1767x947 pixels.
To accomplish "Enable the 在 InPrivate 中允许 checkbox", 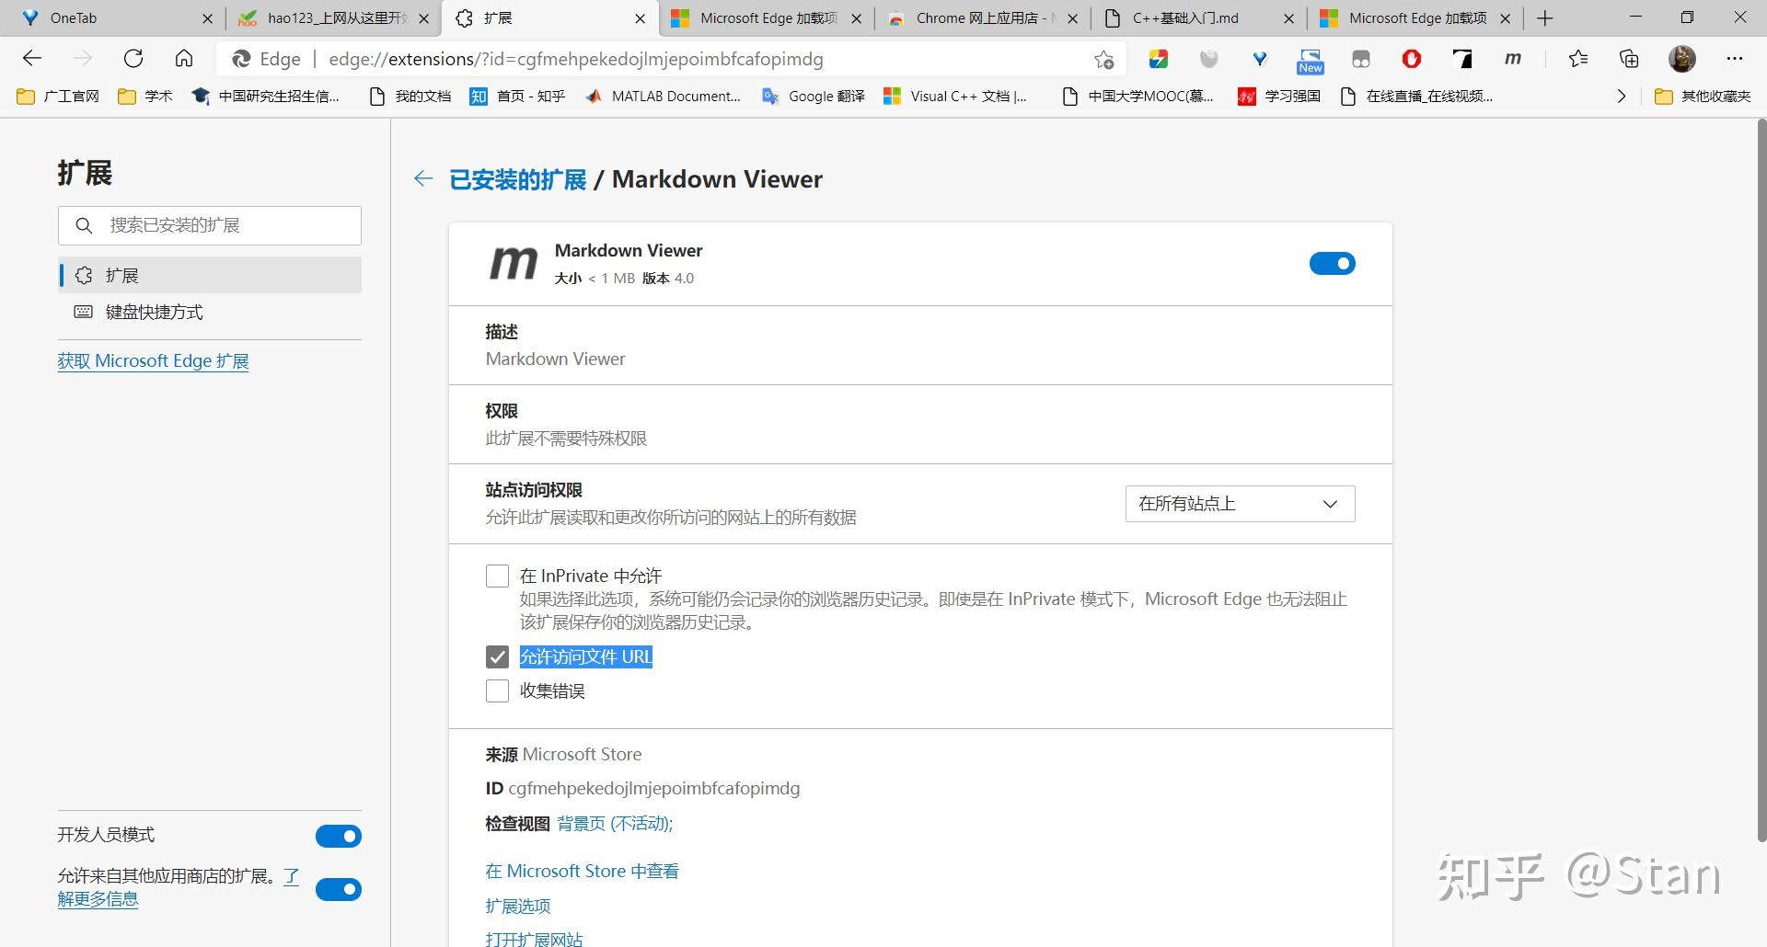I will click(497, 575).
